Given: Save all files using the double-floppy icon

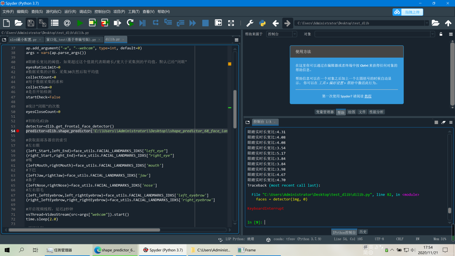Looking at the screenshot, I should point(43,23).
